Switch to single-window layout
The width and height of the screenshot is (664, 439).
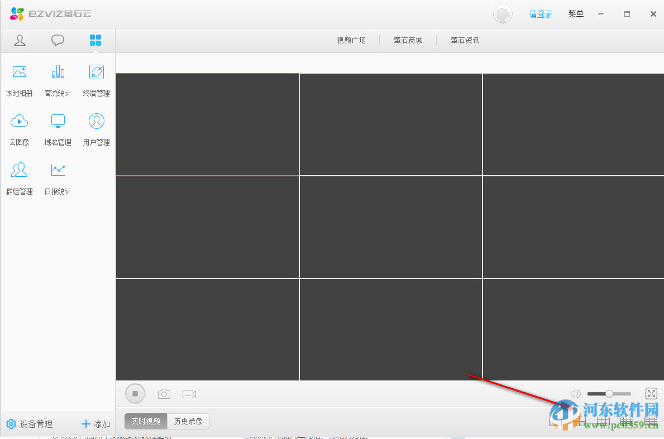pyautogui.click(x=555, y=421)
